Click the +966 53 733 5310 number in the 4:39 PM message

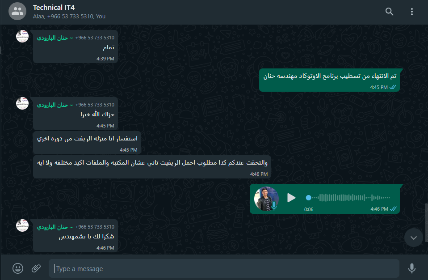coord(95,38)
